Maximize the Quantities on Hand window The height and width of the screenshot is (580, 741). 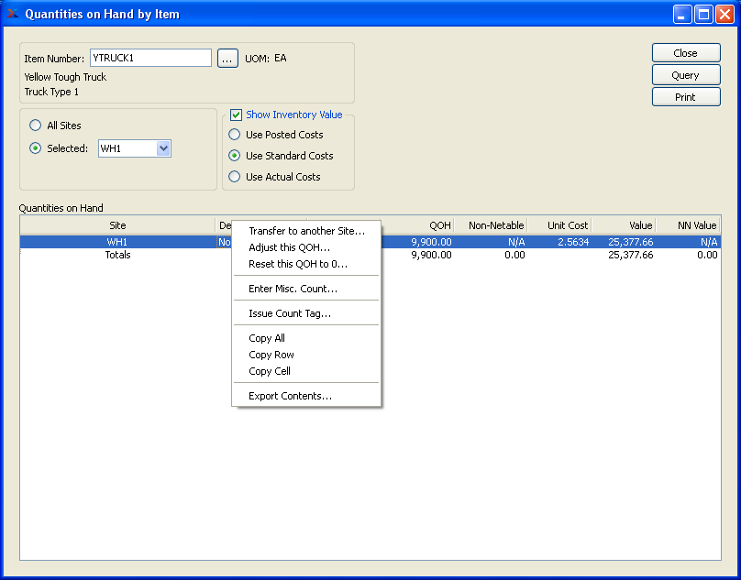[703, 14]
